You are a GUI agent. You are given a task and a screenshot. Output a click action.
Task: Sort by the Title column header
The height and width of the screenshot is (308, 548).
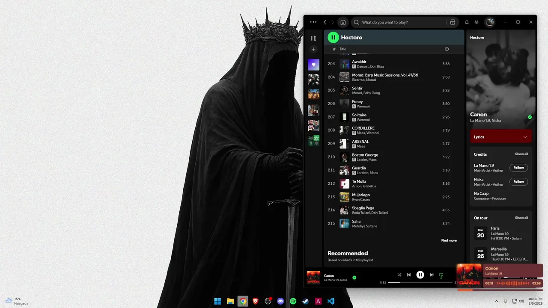pos(342,49)
